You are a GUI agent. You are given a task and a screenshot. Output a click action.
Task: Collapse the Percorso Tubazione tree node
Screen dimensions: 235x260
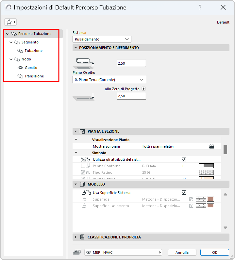tap(8, 34)
